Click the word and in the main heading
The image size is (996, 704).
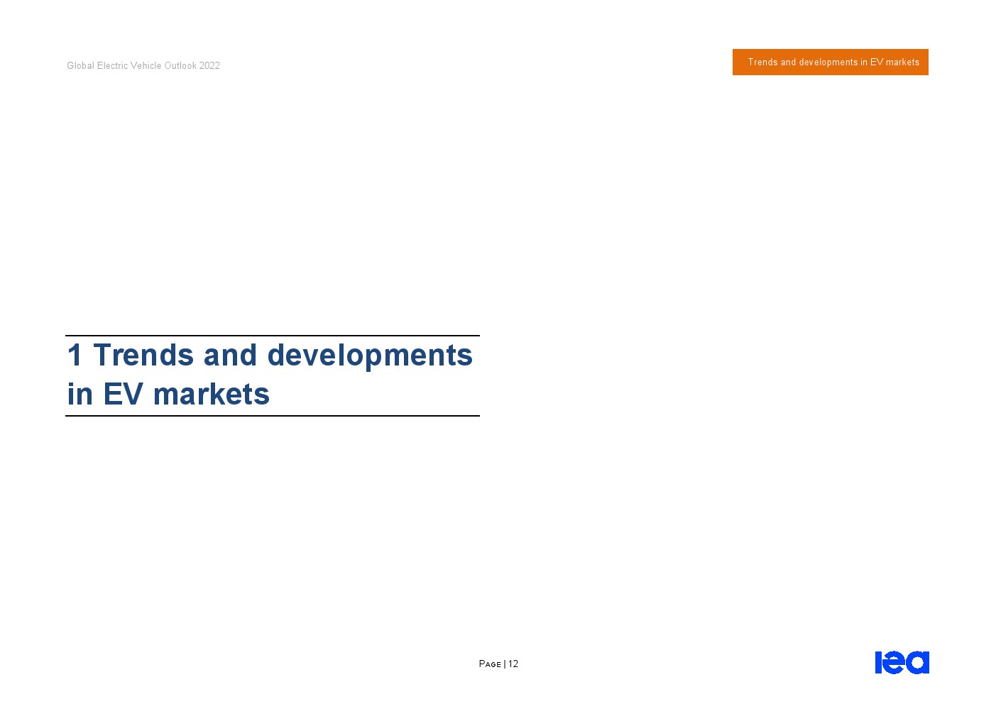[230, 356]
